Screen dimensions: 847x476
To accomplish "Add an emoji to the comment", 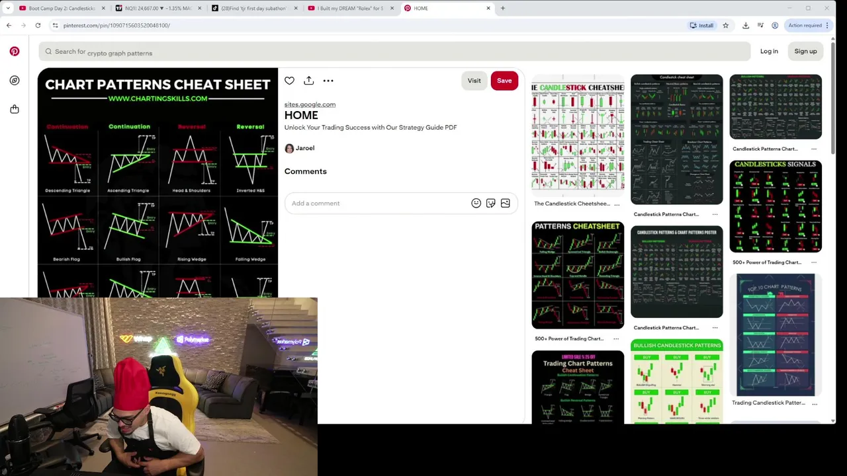I will (476, 203).
